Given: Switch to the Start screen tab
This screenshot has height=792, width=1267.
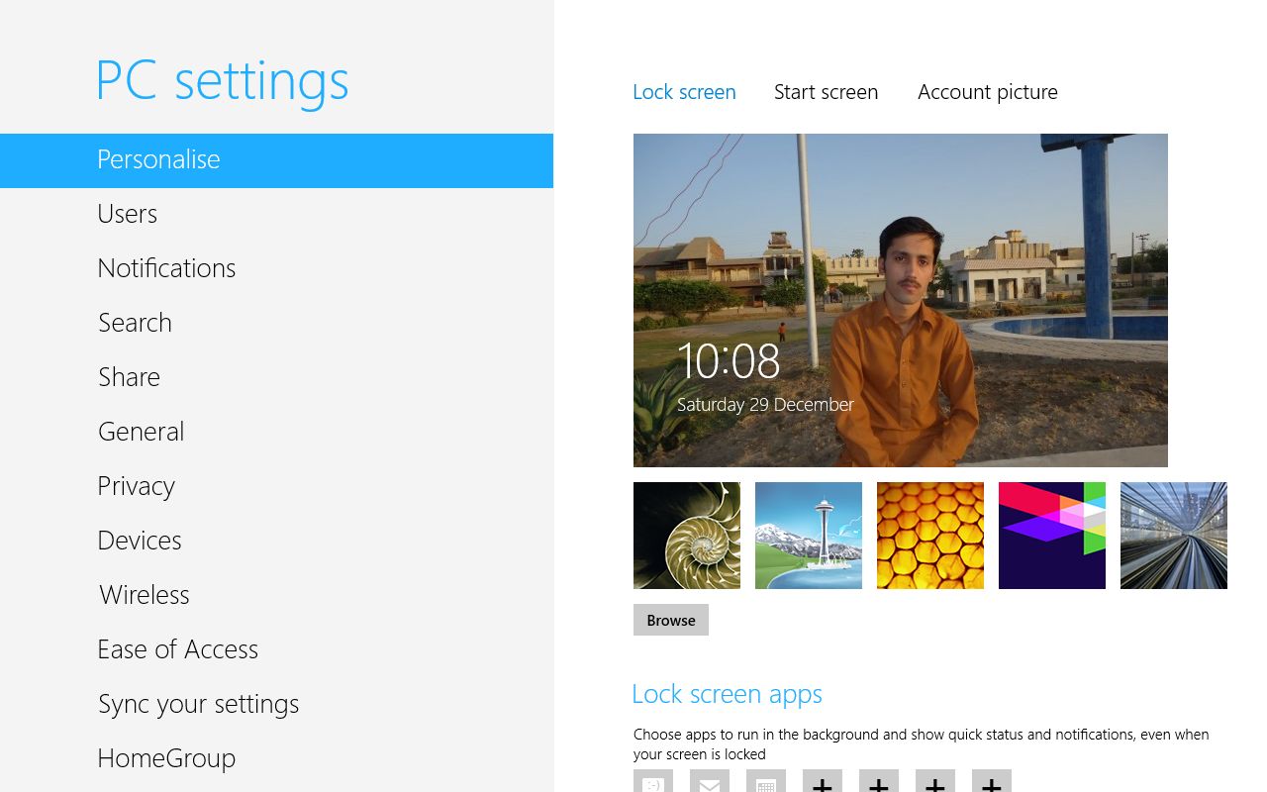Looking at the screenshot, I should click(826, 92).
